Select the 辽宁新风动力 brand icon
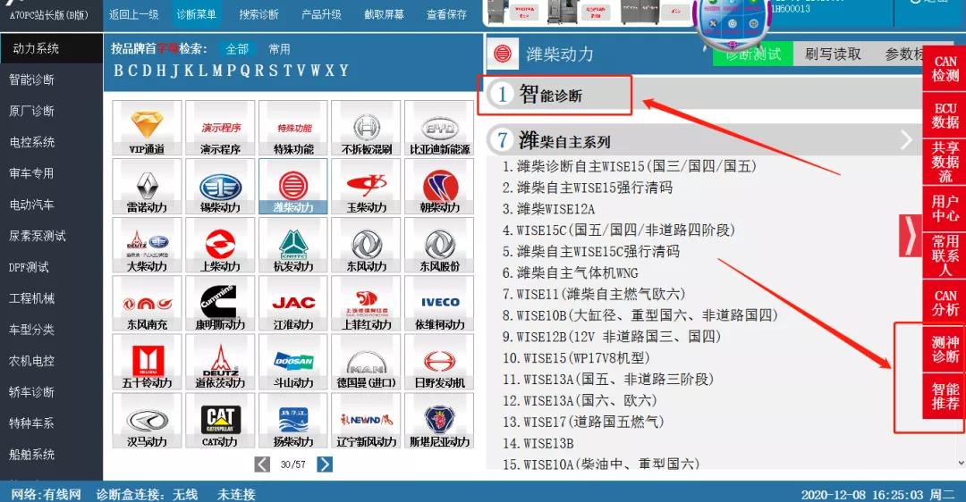Screen dimensions: 966x502 coord(366,421)
